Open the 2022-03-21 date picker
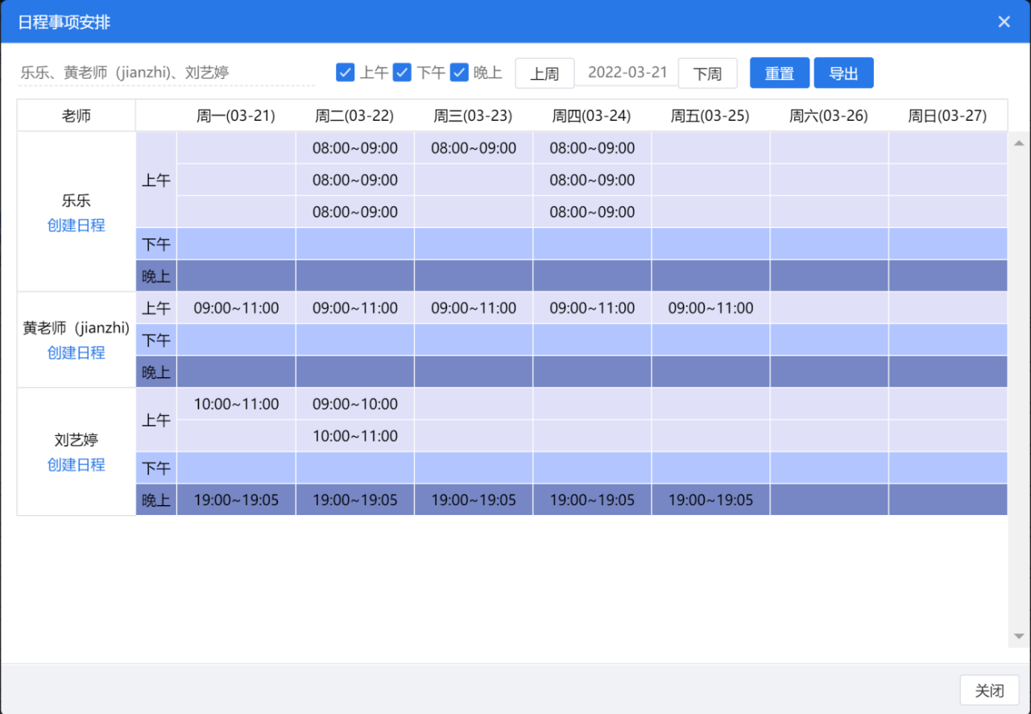The image size is (1031, 714). (x=627, y=73)
